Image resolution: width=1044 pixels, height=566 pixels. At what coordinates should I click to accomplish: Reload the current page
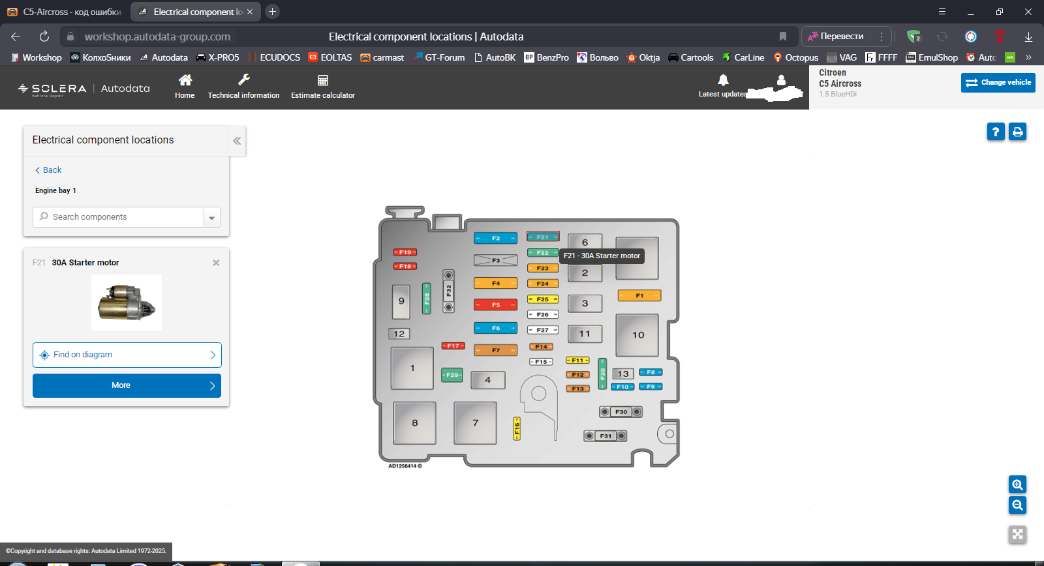[x=44, y=37]
